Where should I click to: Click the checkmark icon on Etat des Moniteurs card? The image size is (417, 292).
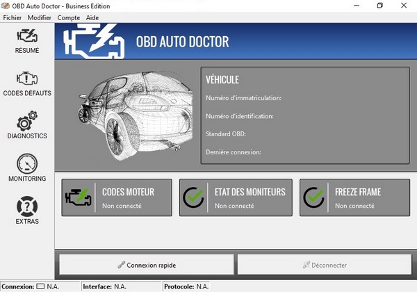[193, 197]
